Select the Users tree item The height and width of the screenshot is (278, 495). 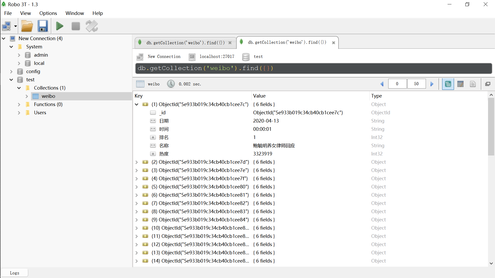click(x=40, y=112)
